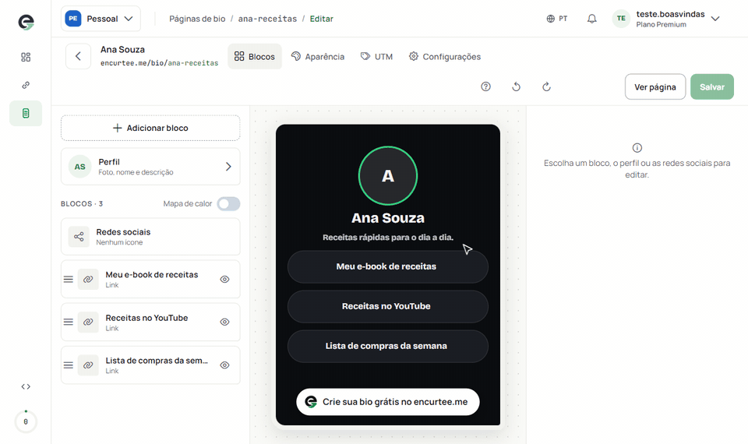Screen dimensions: 748x444
Task: Grab drag handle of Meu e-book de receitas
Action: (x=69, y=280)
